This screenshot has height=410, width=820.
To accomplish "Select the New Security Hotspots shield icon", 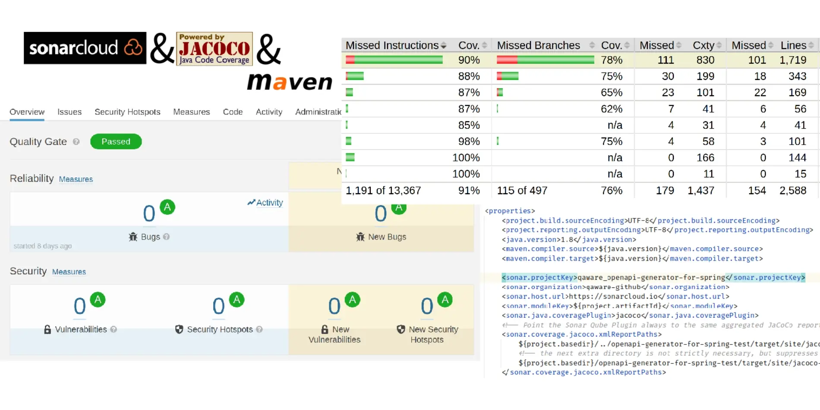I will pyautogui.click(x=400, y=329).
